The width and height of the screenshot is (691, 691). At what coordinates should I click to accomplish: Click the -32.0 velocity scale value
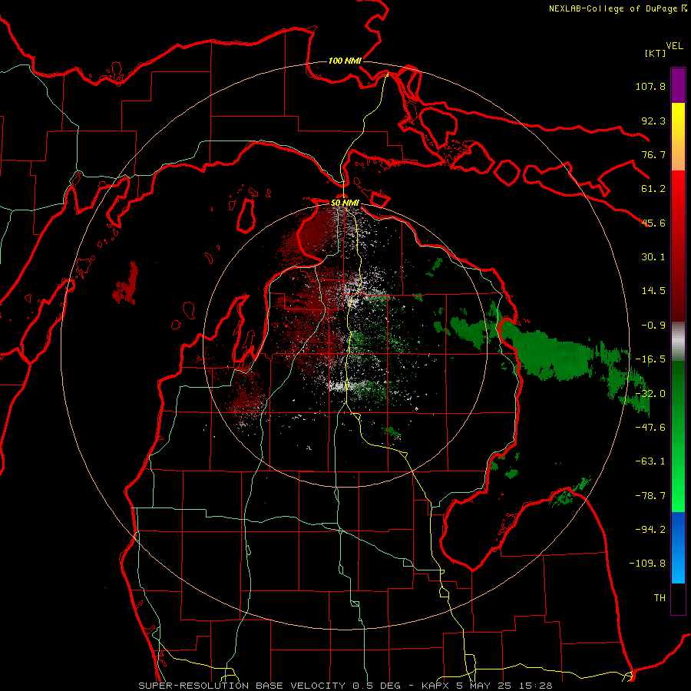click(x=650, y=394)
